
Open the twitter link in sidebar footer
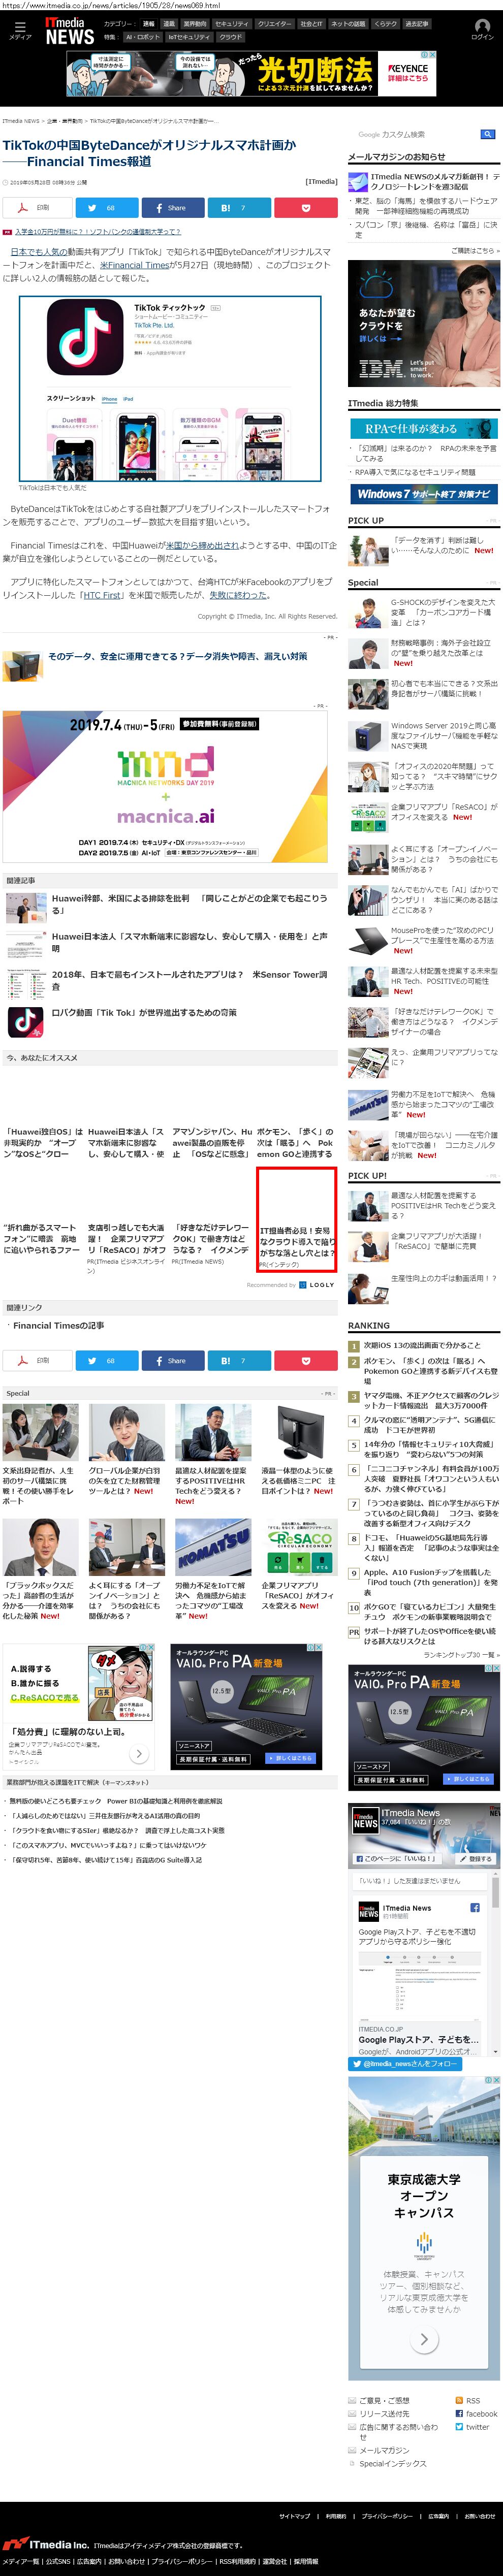472,2427
